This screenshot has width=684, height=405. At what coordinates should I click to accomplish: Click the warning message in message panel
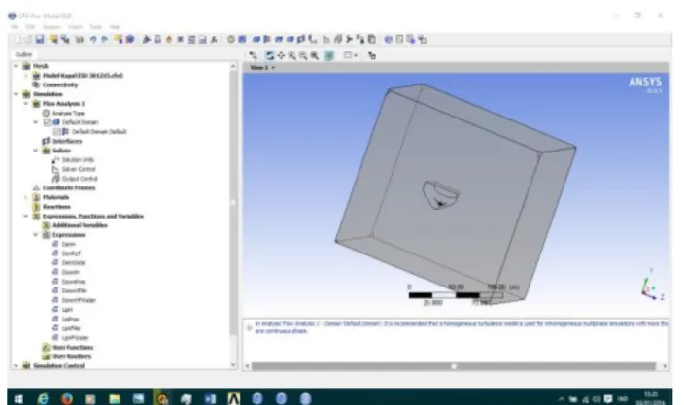[462, 328]
